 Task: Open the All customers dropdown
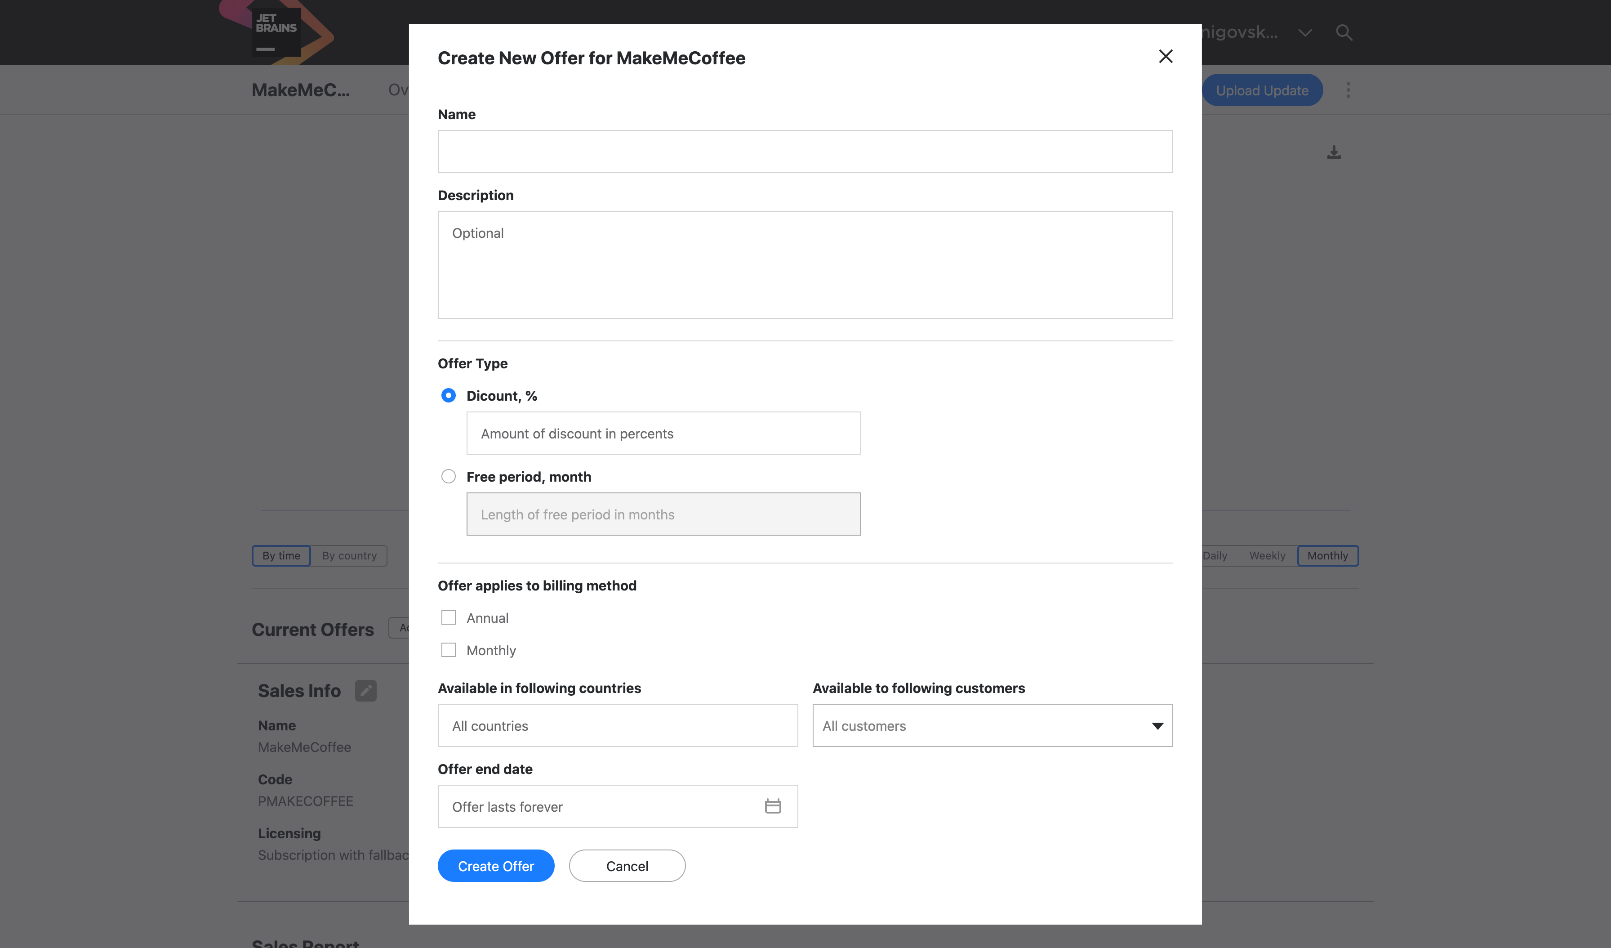(992, 725)
